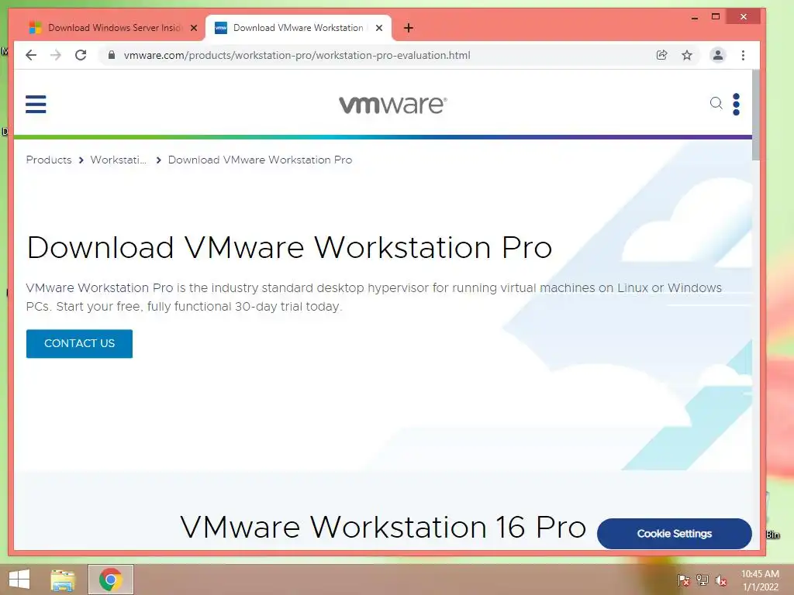Click the address bar URL
The height and width of the screenshot is (595, 794).
pyautogui.click(x=297, y=55)
